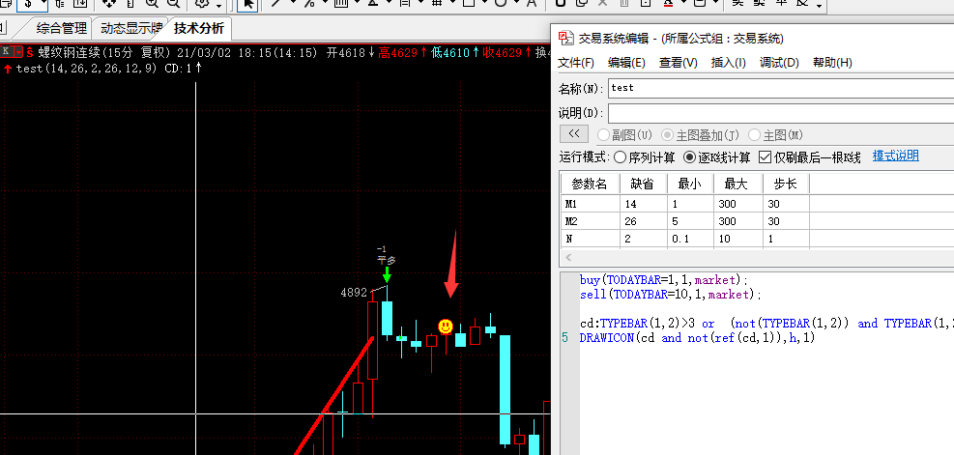Click DRAWICON code line
This screenshot has width=954, height=455.
tap(697, 337)
